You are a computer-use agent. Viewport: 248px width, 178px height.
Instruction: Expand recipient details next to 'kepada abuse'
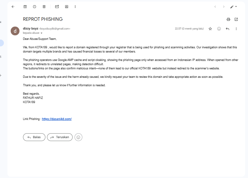[41, 33]
